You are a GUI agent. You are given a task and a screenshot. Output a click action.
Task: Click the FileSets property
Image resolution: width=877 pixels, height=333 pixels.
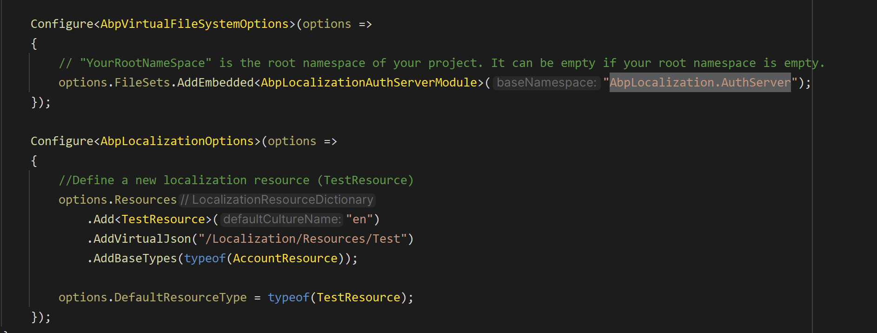pos(142,82)
